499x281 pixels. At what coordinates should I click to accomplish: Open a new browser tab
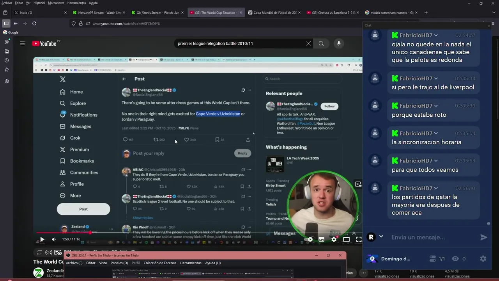coord(426,12)
